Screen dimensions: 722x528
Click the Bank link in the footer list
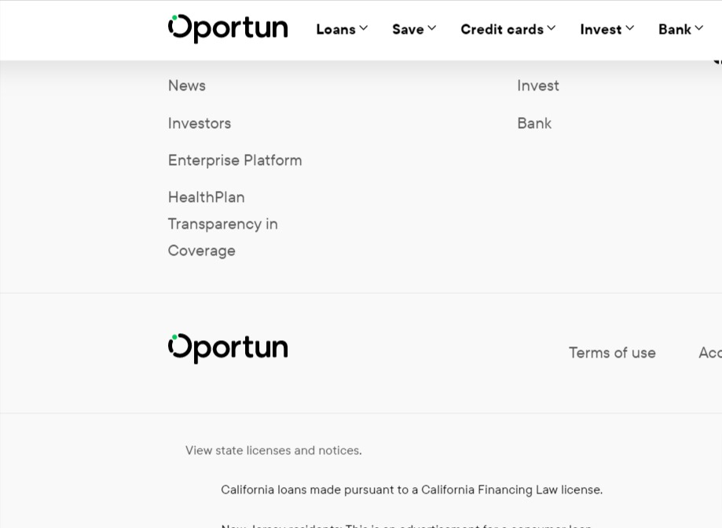533,123
